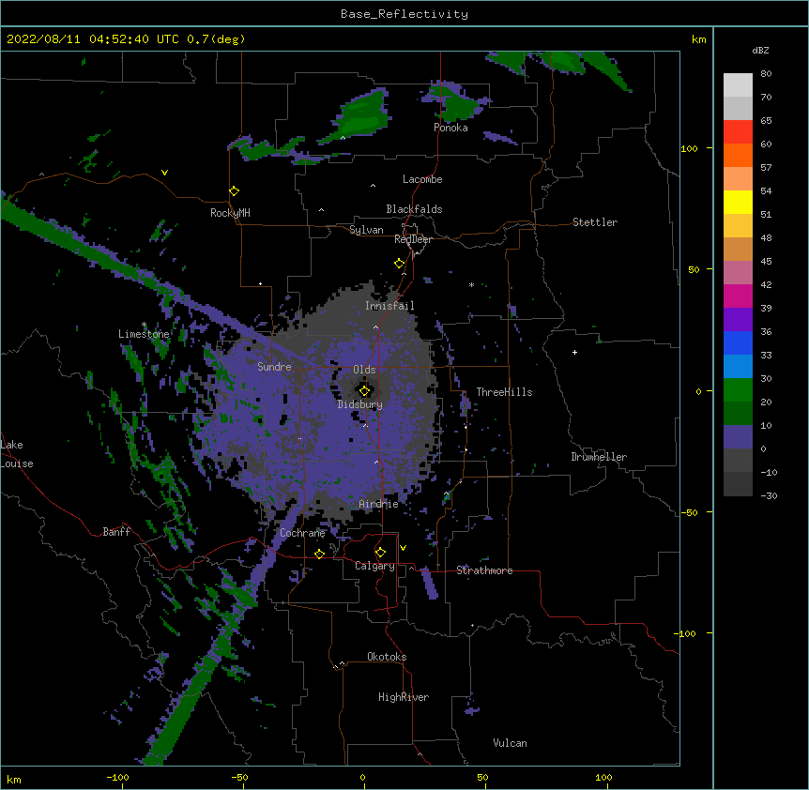Click the yellow diamond marker above RockyMH

pos(235,191)
